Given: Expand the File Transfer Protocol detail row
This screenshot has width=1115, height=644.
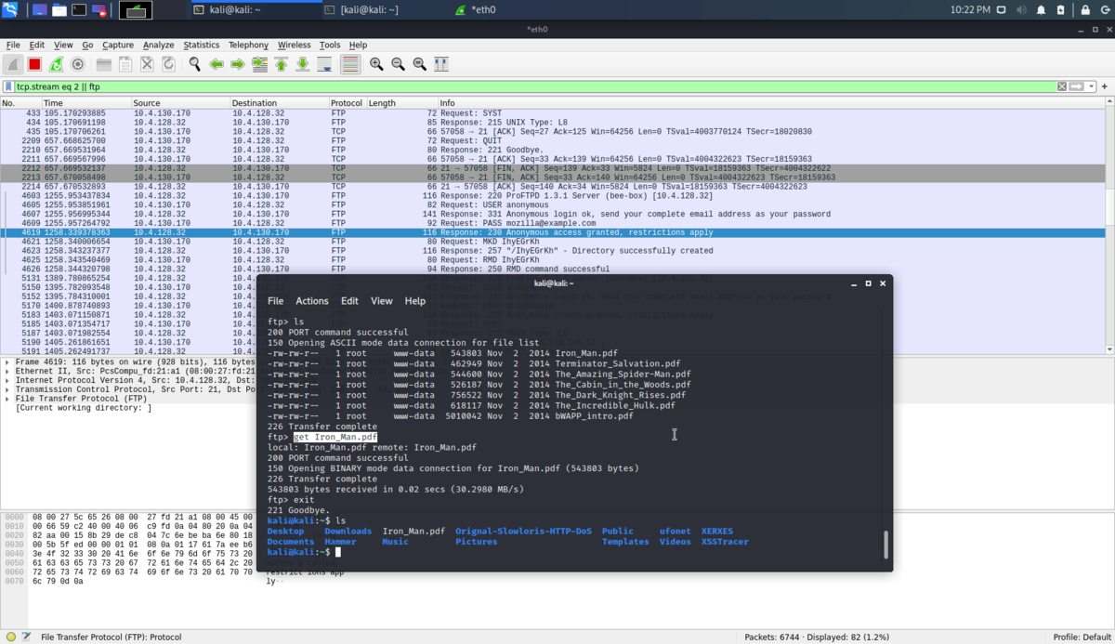Looking at the screenshot, I should click(x=7, y=398).
